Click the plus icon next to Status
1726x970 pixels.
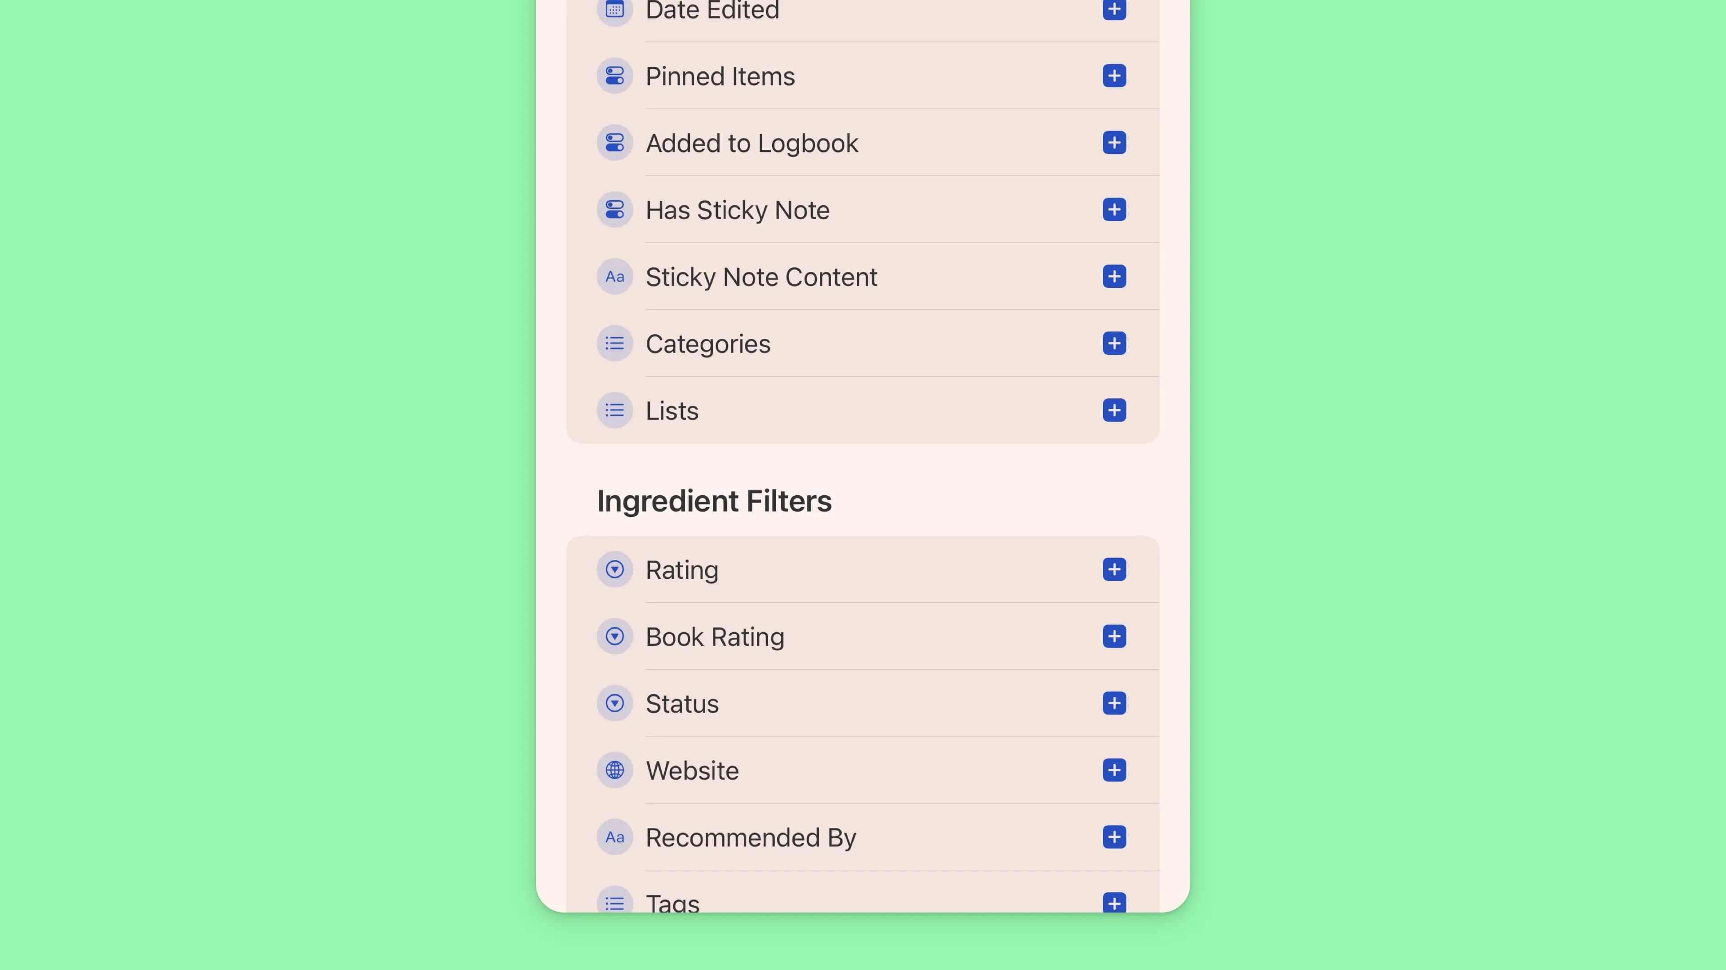[x=1114, y=704]
